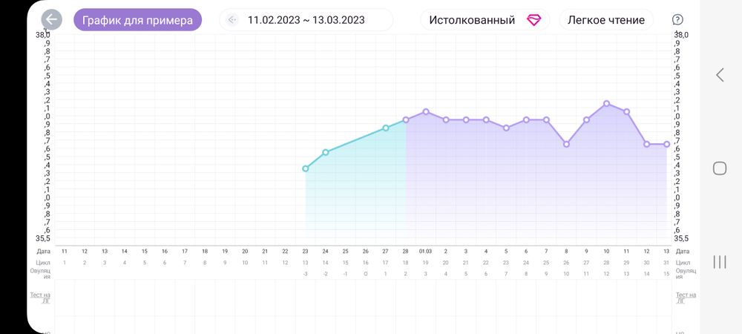Toggle the 'Истолкованный' interpreted mode
742x334 pixels.
coord(472,20)
